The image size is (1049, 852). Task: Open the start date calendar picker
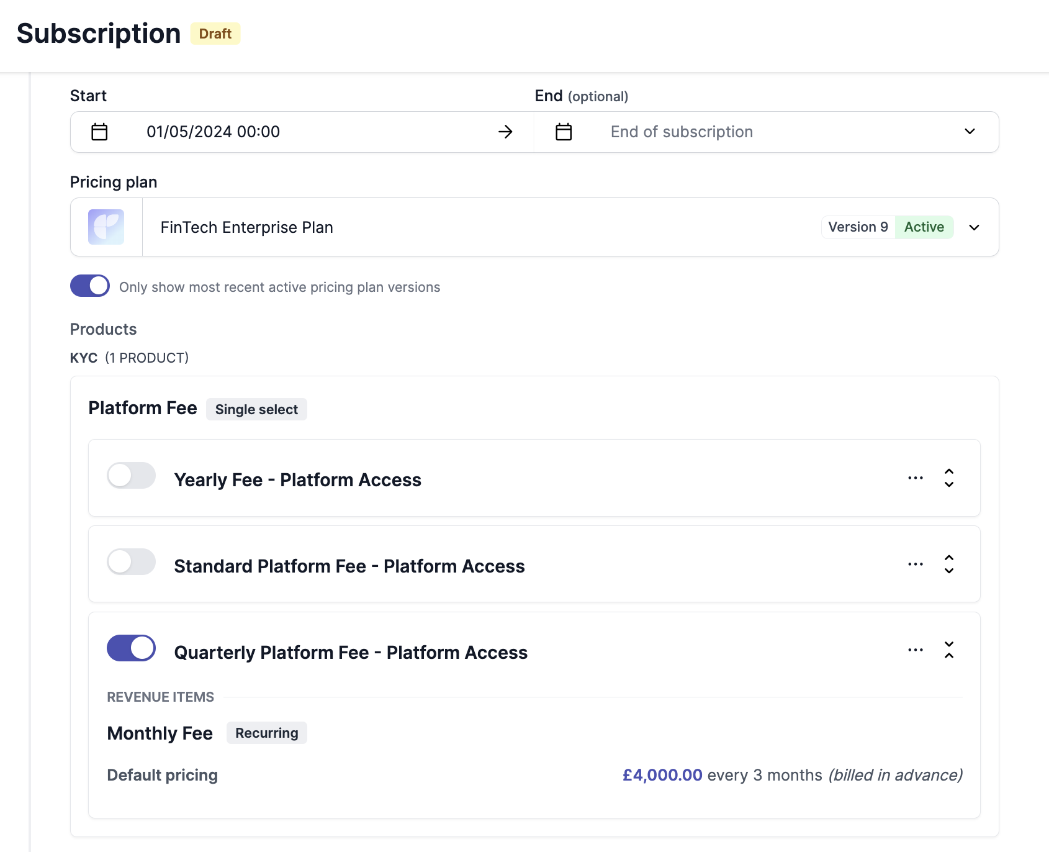(x=98, y=132)
